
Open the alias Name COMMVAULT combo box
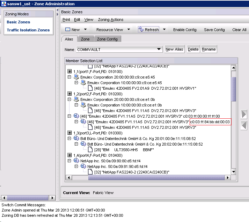119,49
